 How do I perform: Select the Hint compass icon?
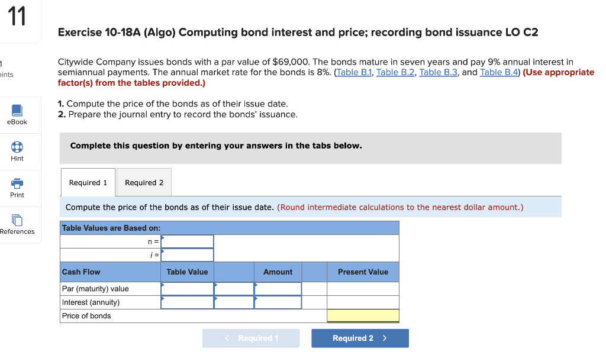(x=17, y=148)
